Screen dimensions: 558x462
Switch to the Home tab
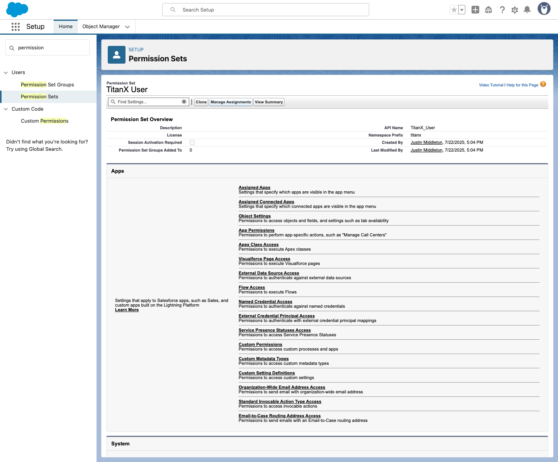point(66,27)
